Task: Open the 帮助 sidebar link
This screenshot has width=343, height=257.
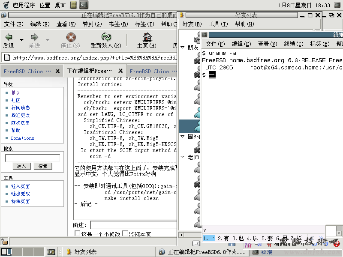Action: pyautogui.click(x=16, y=130)
